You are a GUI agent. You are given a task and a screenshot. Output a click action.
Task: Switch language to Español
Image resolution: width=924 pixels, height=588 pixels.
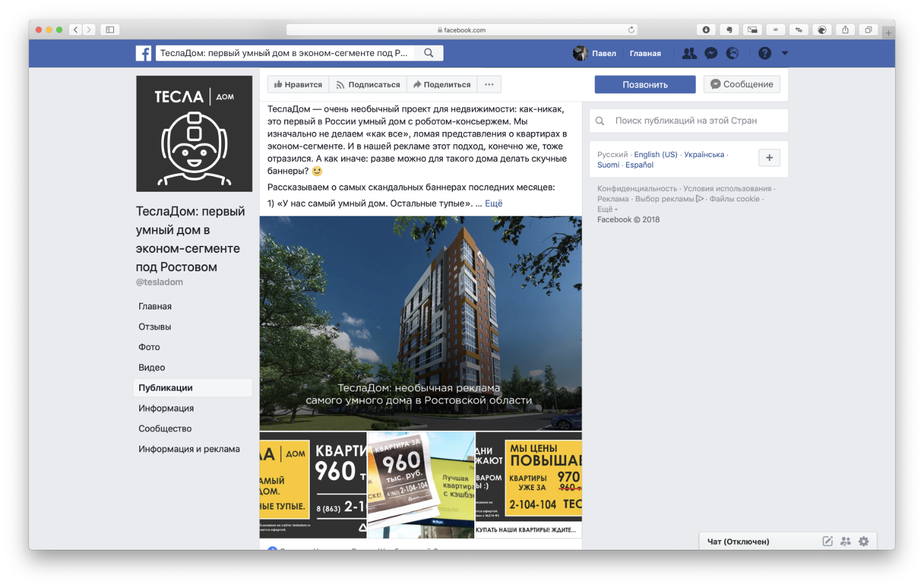point(639,165)
